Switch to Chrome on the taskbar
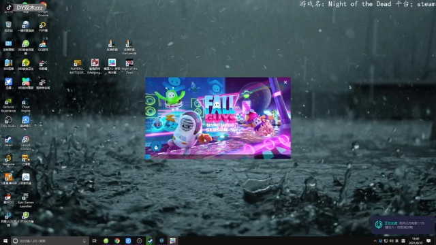Viewport: 436px width, 245px height. tap(117, 241)
